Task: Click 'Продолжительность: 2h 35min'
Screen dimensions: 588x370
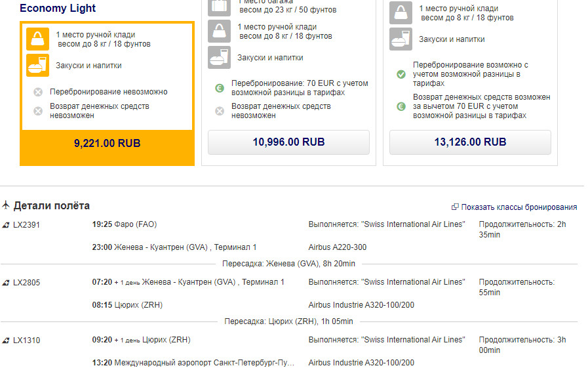Action: pos(522,230)
